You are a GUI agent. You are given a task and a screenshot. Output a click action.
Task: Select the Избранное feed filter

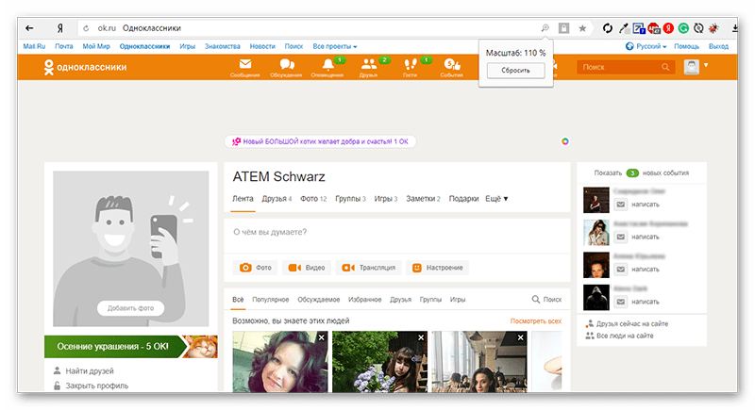[365, 300]
